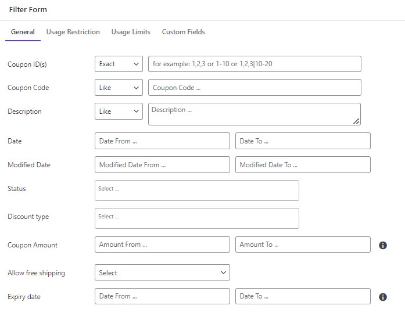
Task: Click the Modified Date From field
Action: click(x=162, y=164)
